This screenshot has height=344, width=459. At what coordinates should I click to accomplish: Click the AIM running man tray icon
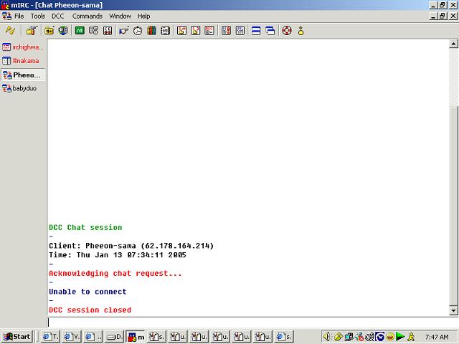coord(411,337)
